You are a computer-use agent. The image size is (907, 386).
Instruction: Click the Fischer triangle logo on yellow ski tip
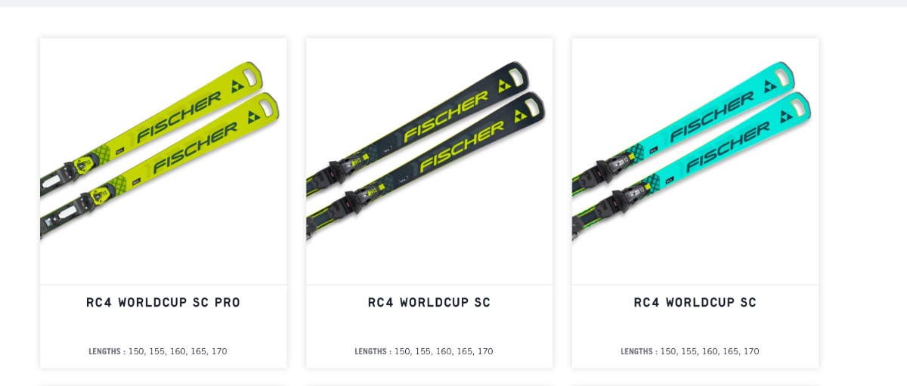(240, 86)
